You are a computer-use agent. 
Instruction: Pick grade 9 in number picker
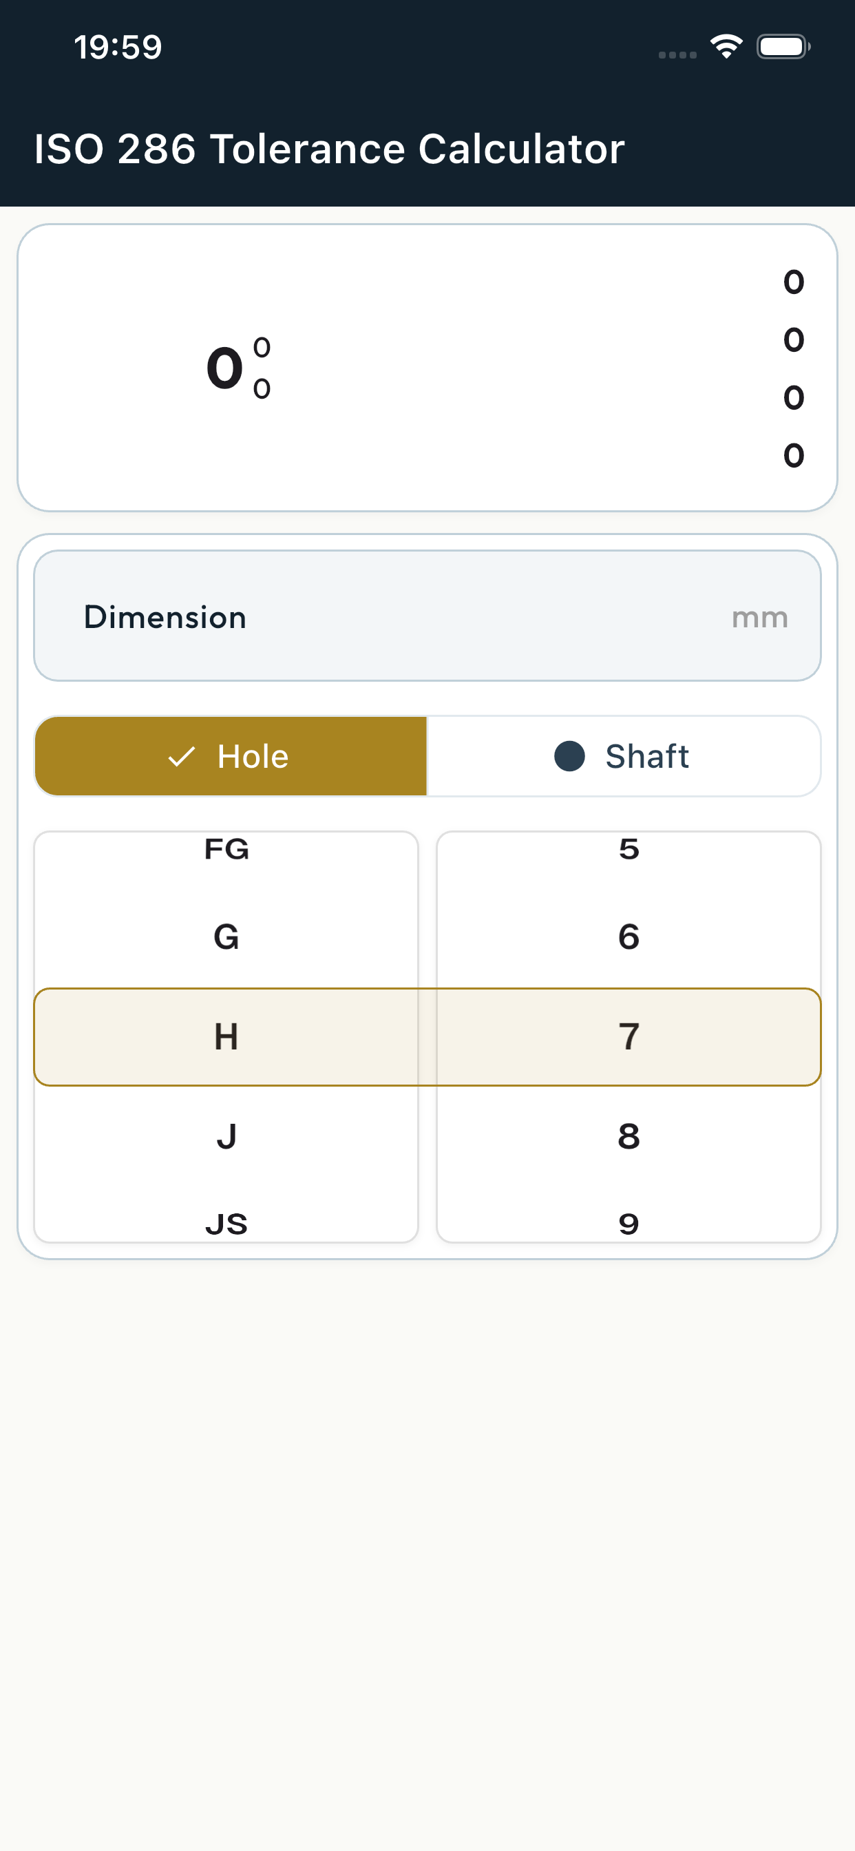(629, 1224)
